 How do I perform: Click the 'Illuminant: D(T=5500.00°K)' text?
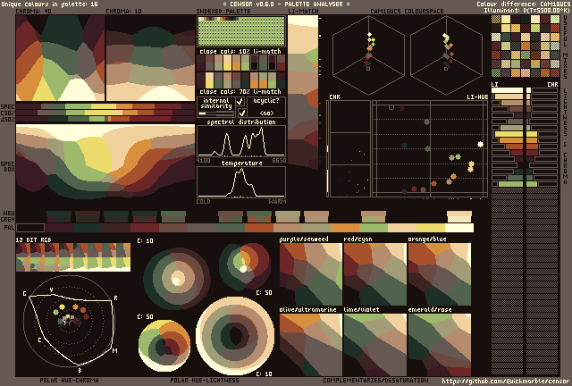526,10
